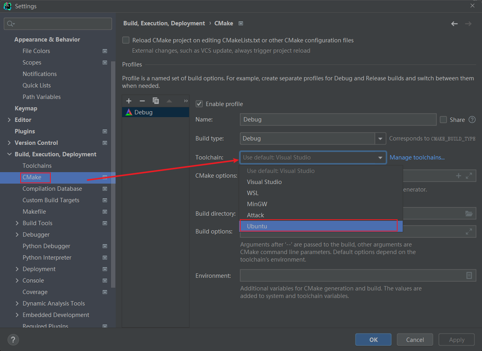Click the project-level icon beside breadcrumb title
482x351 pixels.
tap(241, 23)
